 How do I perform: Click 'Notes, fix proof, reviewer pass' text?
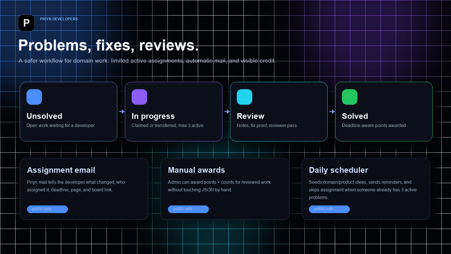[x=267, y=125]
